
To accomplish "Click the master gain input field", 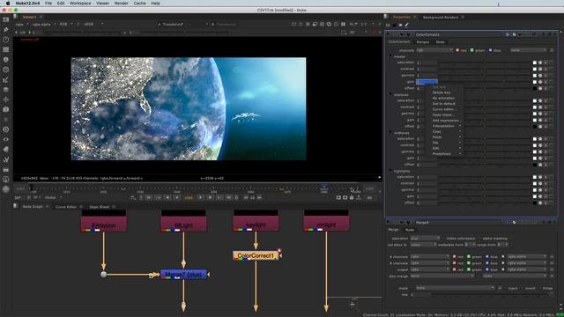I will pyautogui.click(x=427, y=82).
